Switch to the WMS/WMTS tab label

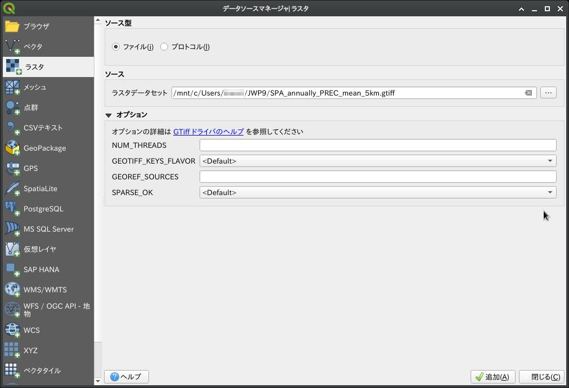click(46, 290)
